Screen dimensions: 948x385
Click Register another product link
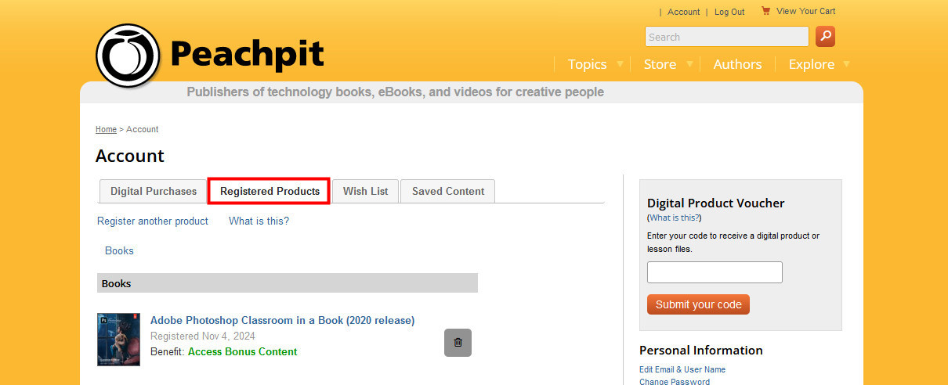click(x=153, y=221)
